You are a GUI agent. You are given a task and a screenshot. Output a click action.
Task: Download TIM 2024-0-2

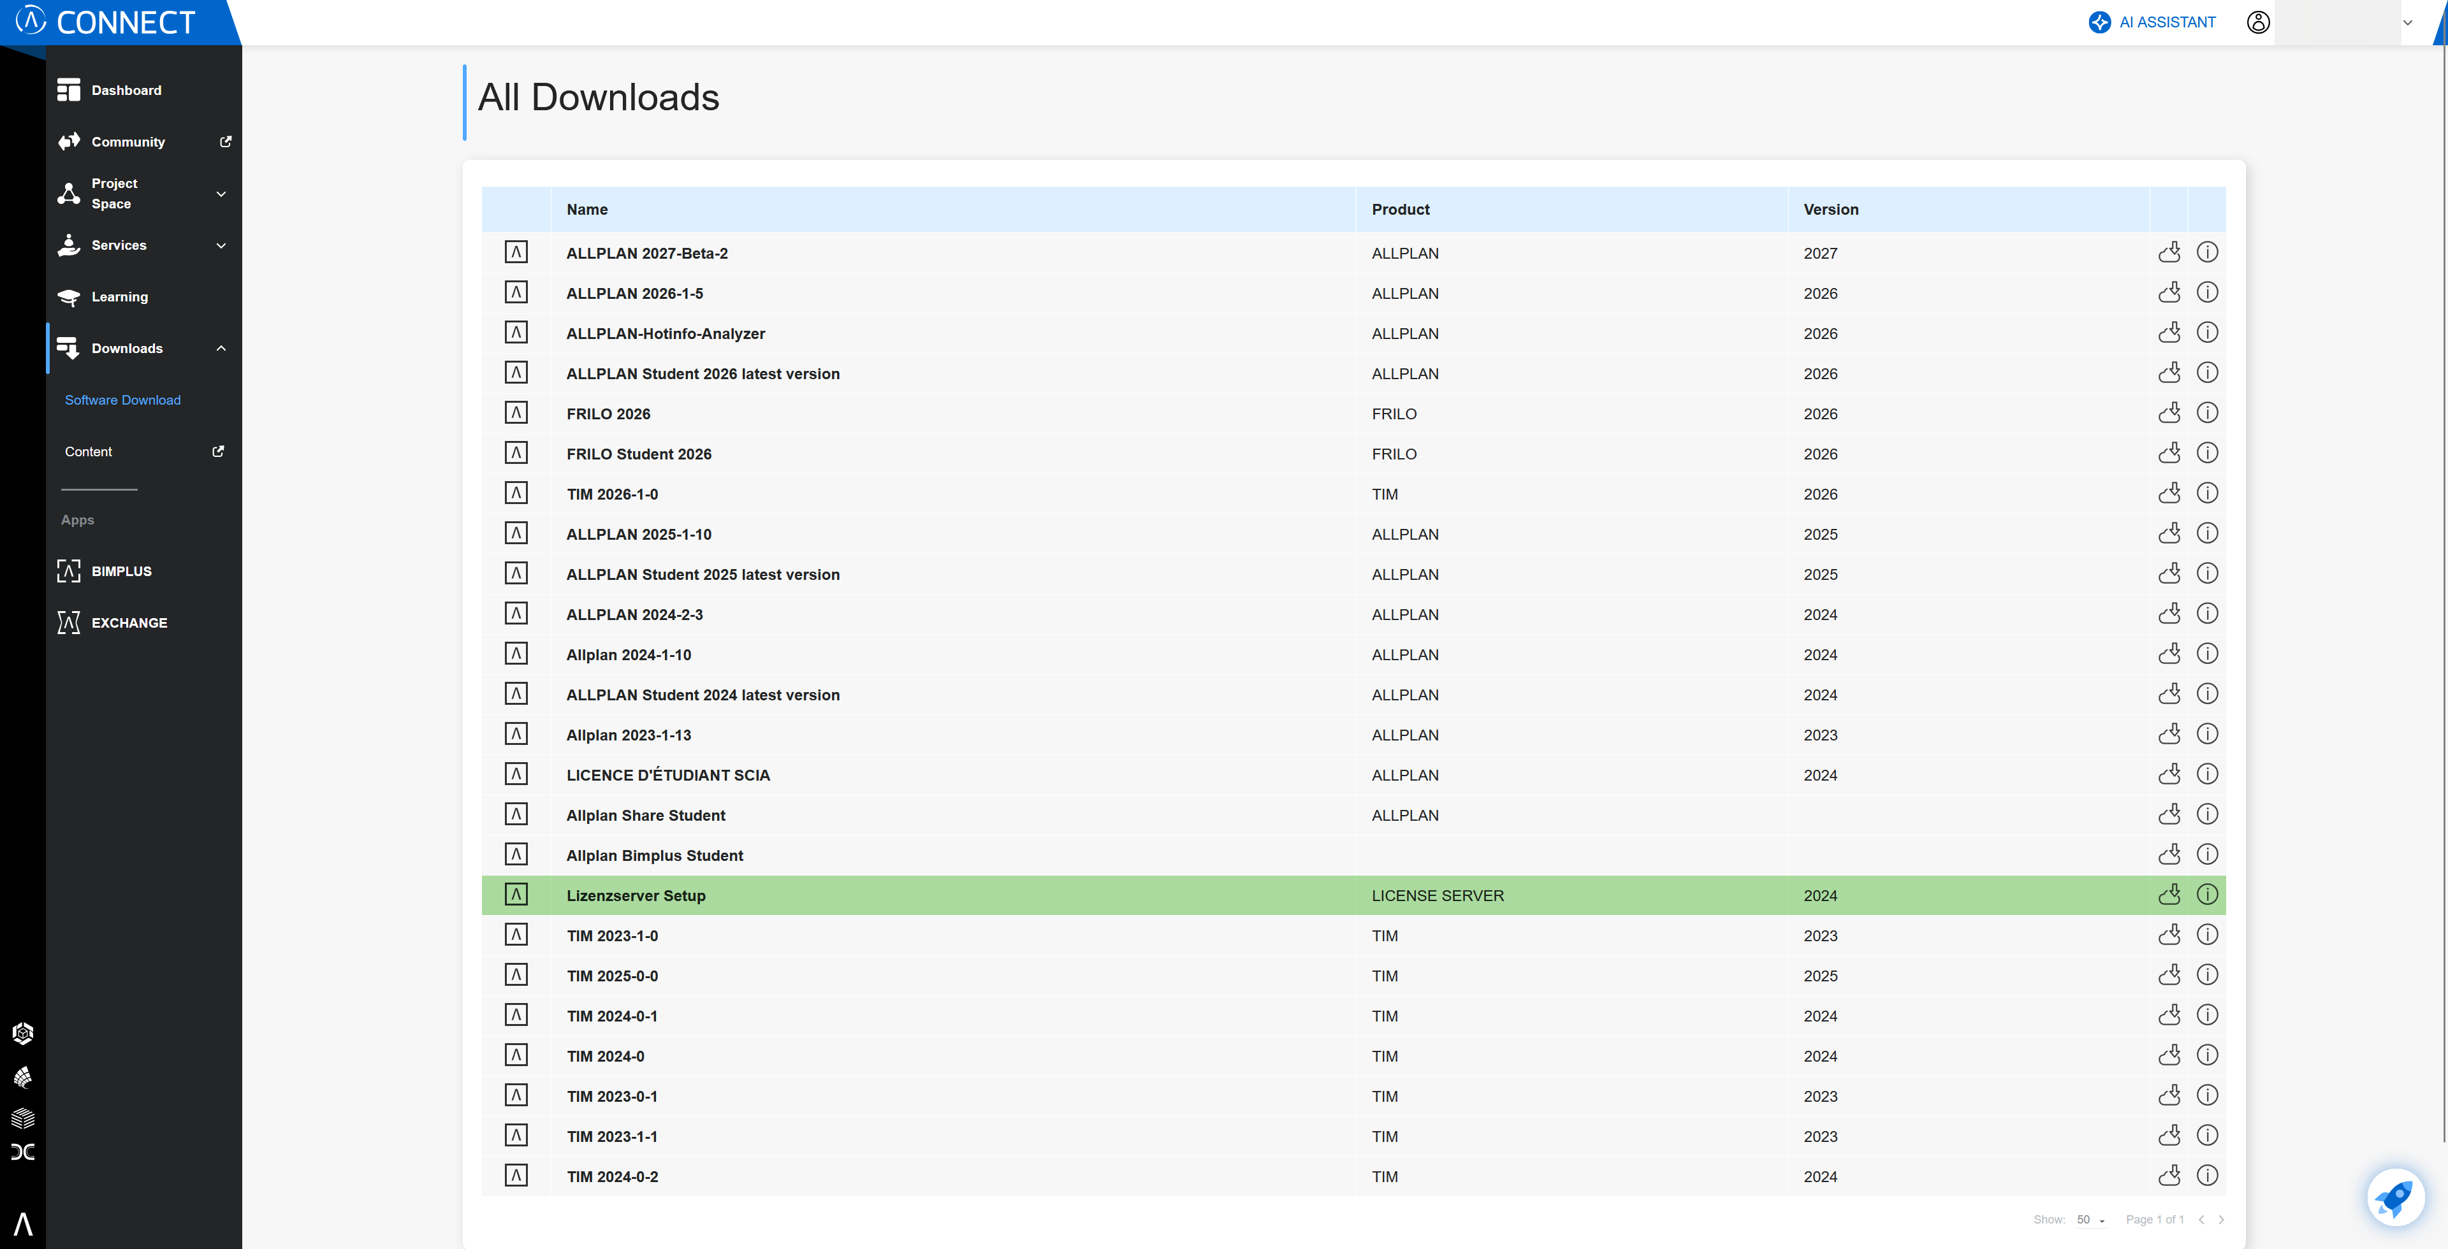point(2169,1176)
